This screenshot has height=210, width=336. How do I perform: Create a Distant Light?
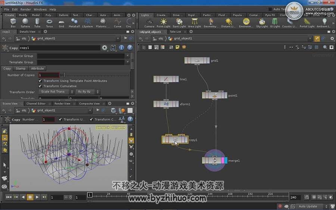[228, 23]
